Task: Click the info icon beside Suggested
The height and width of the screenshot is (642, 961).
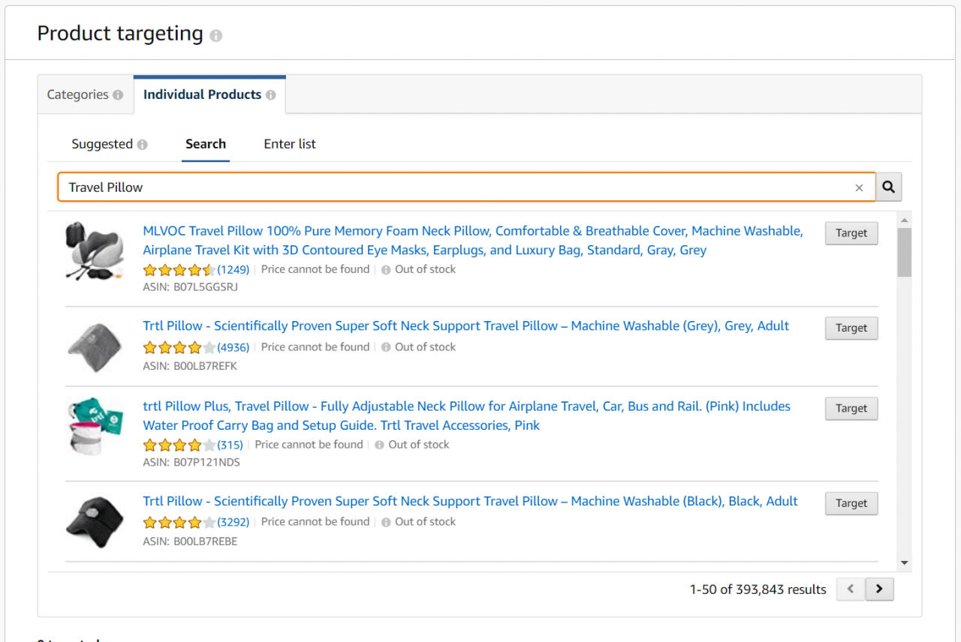Action: pyautogui.click(x=143, y=145)
